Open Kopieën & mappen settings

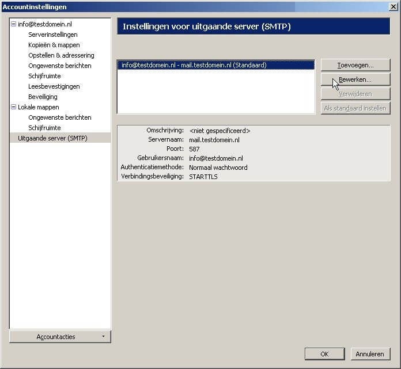[54, 45]
